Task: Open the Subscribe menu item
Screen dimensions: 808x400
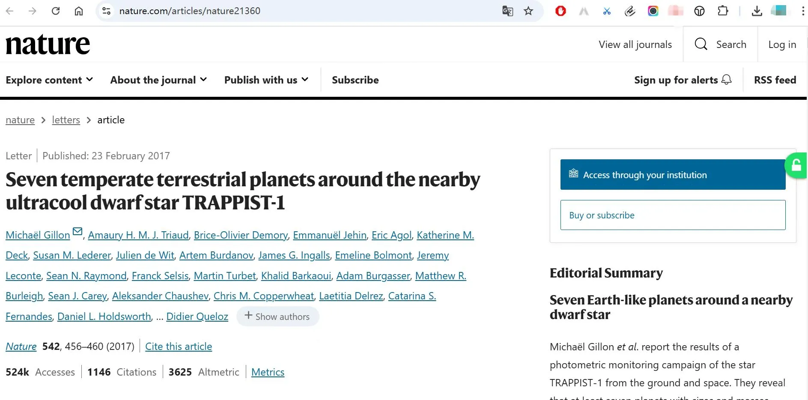Action: (x=355, y=80)
